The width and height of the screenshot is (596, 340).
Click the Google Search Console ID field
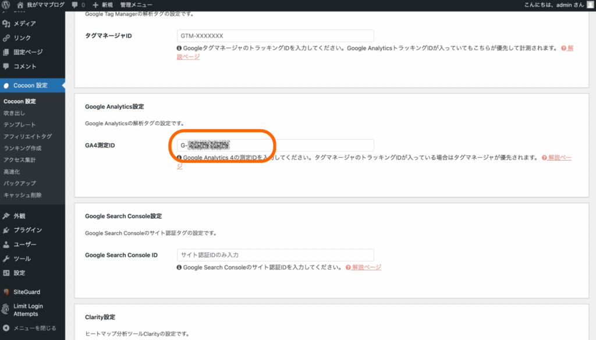[275, 255]
